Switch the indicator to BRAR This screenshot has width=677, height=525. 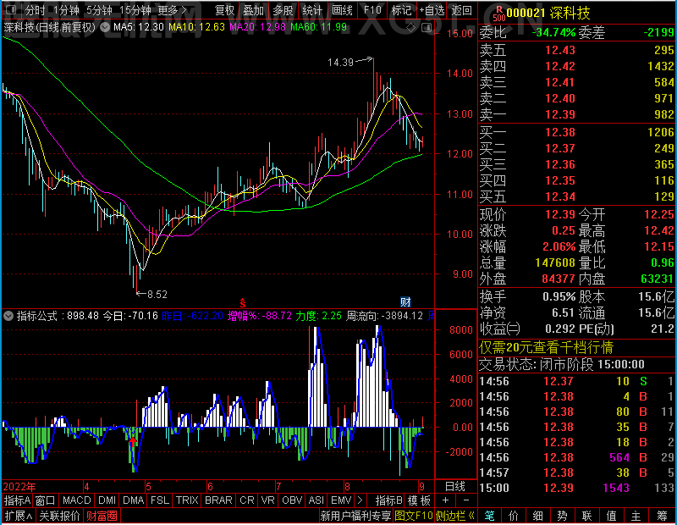[218, 500]
